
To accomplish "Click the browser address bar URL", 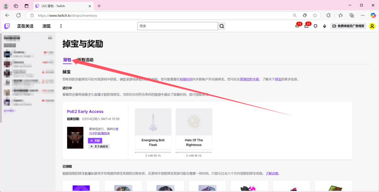I will [x=67, y=16].
